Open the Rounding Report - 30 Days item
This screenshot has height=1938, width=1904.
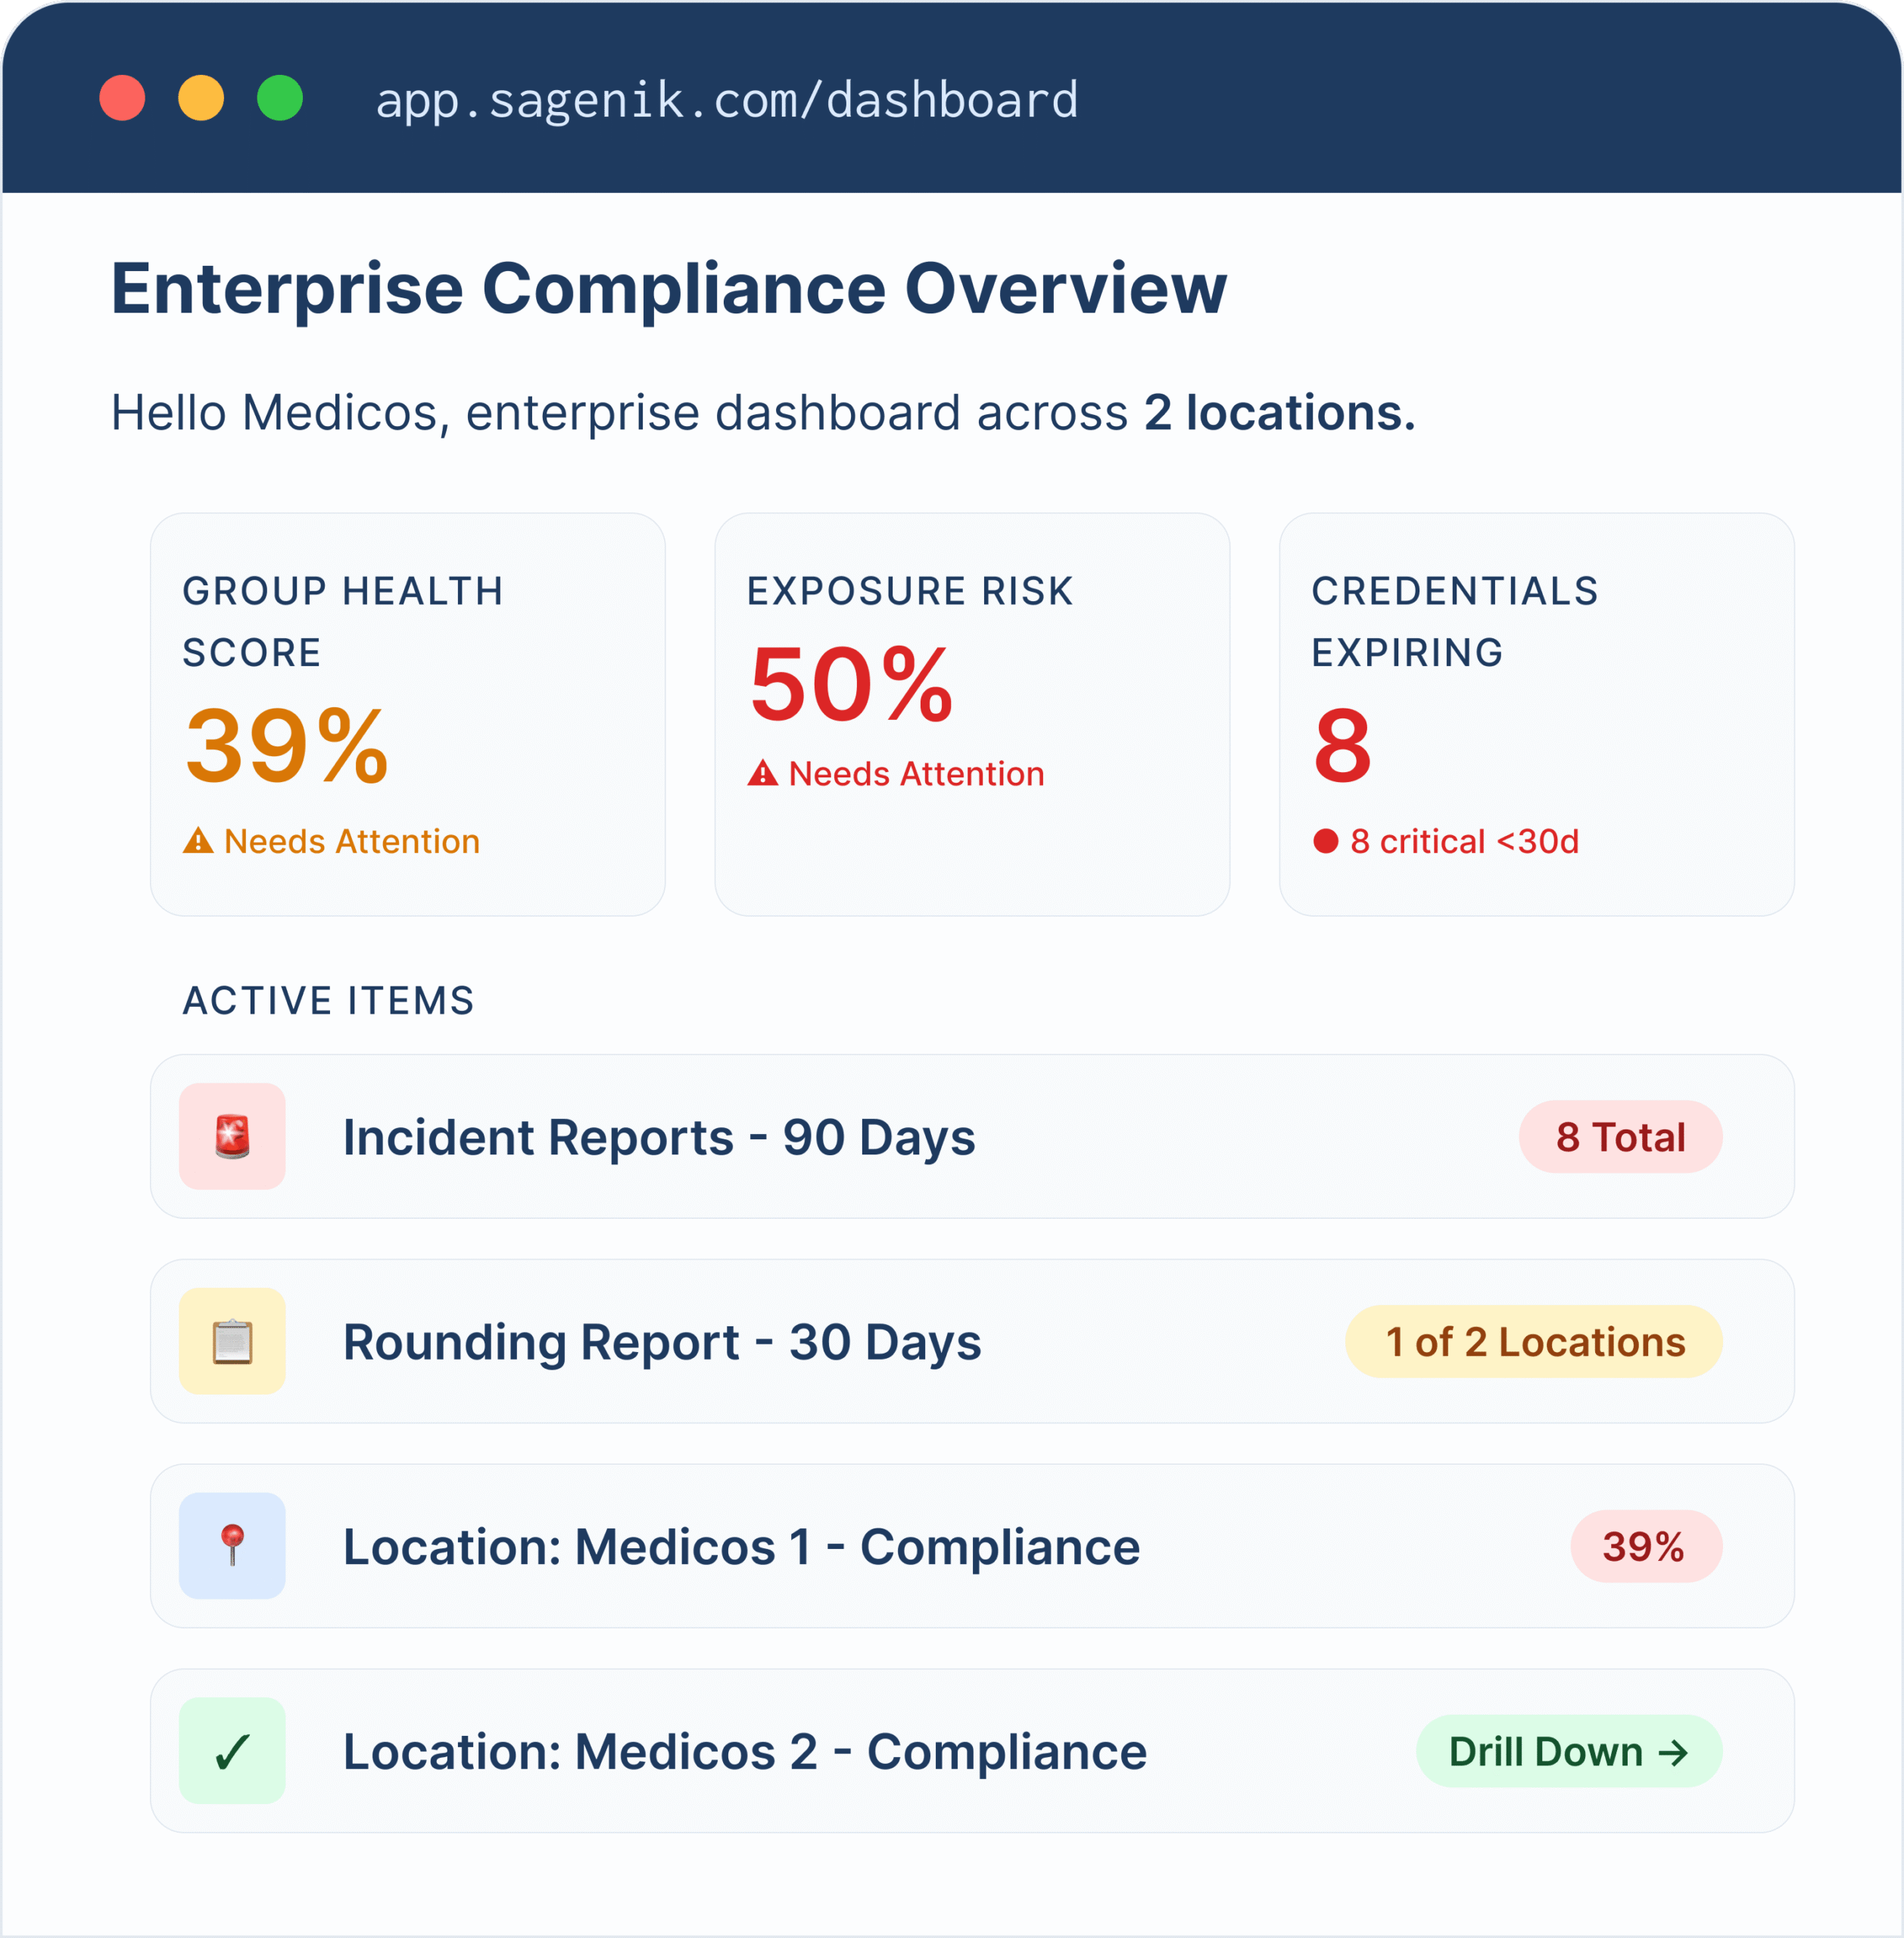tap(662, 1342)
